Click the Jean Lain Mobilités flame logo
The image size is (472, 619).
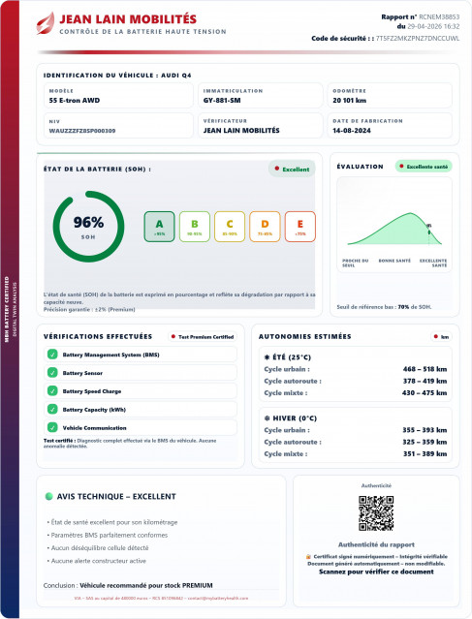[x=46, y=23]
